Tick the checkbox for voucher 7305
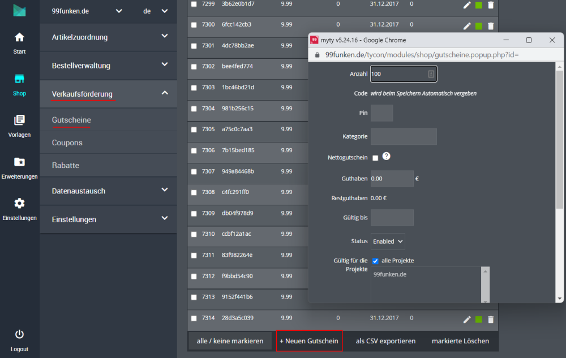The width and height of the screenshot is (566, 358). (194, 130)
